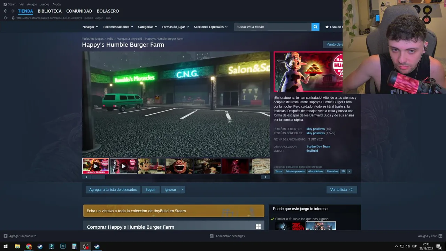Expand the Categorías dropdown
Image resolution: width=446 pixels, height=251 pixels.
coord(147,27)
